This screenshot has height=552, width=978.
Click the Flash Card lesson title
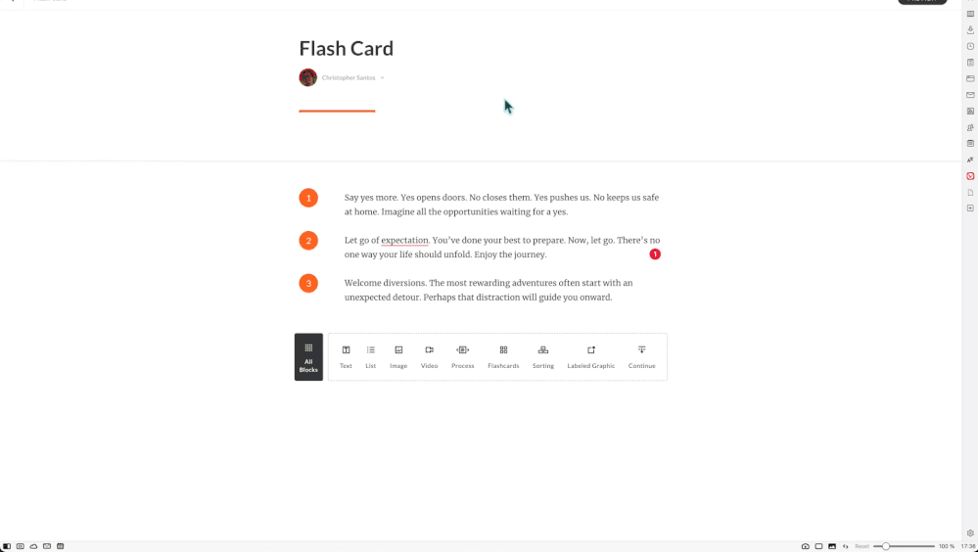[347, 49]
